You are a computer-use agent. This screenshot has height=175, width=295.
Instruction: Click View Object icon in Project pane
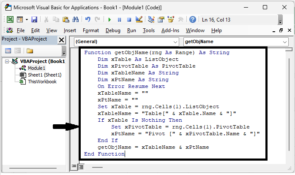[x=17, y=51]
